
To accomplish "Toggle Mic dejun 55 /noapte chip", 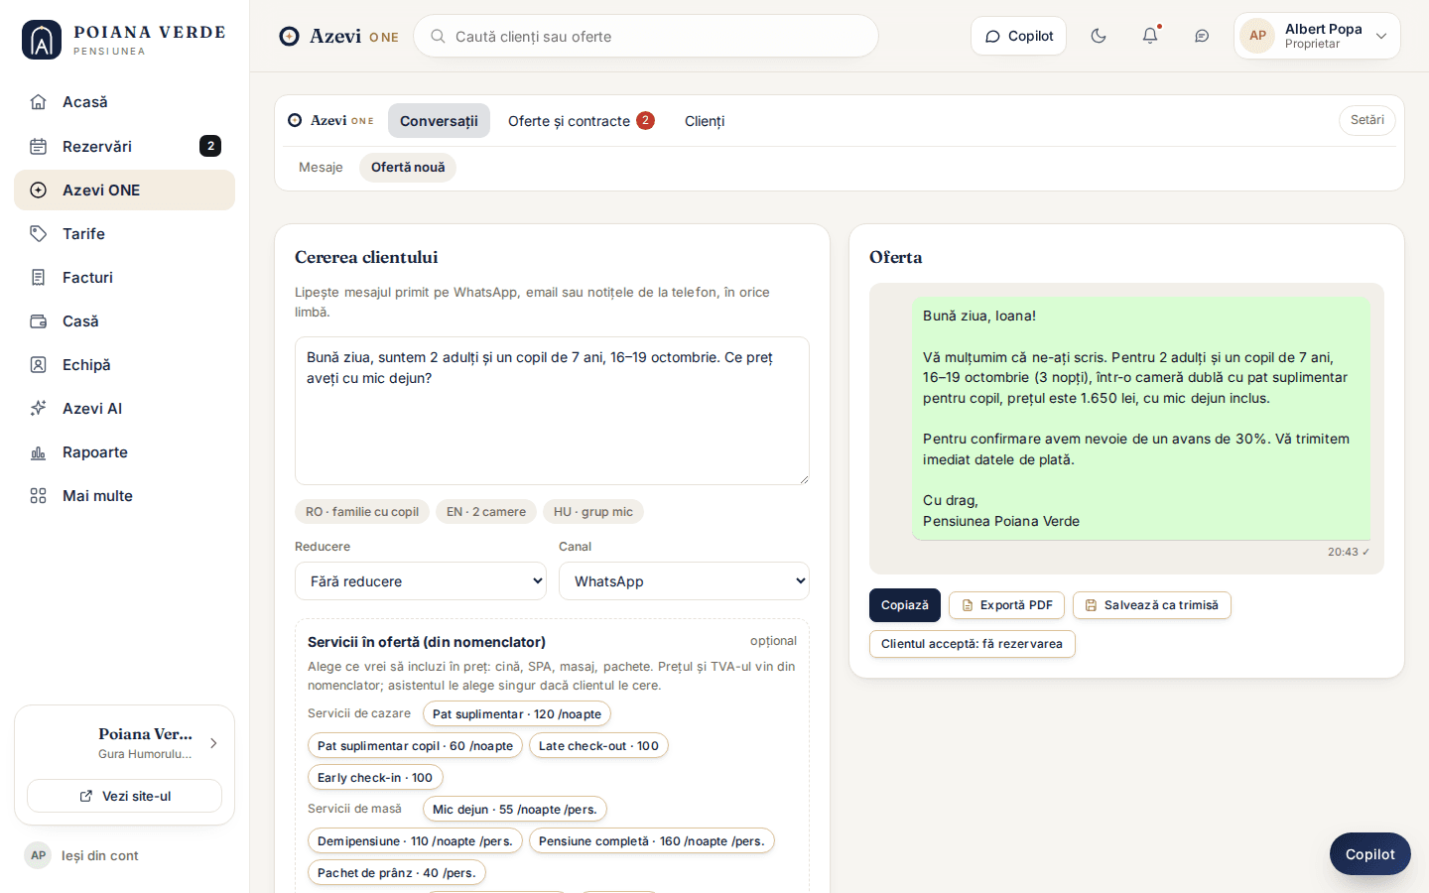I will pos(515,809).
